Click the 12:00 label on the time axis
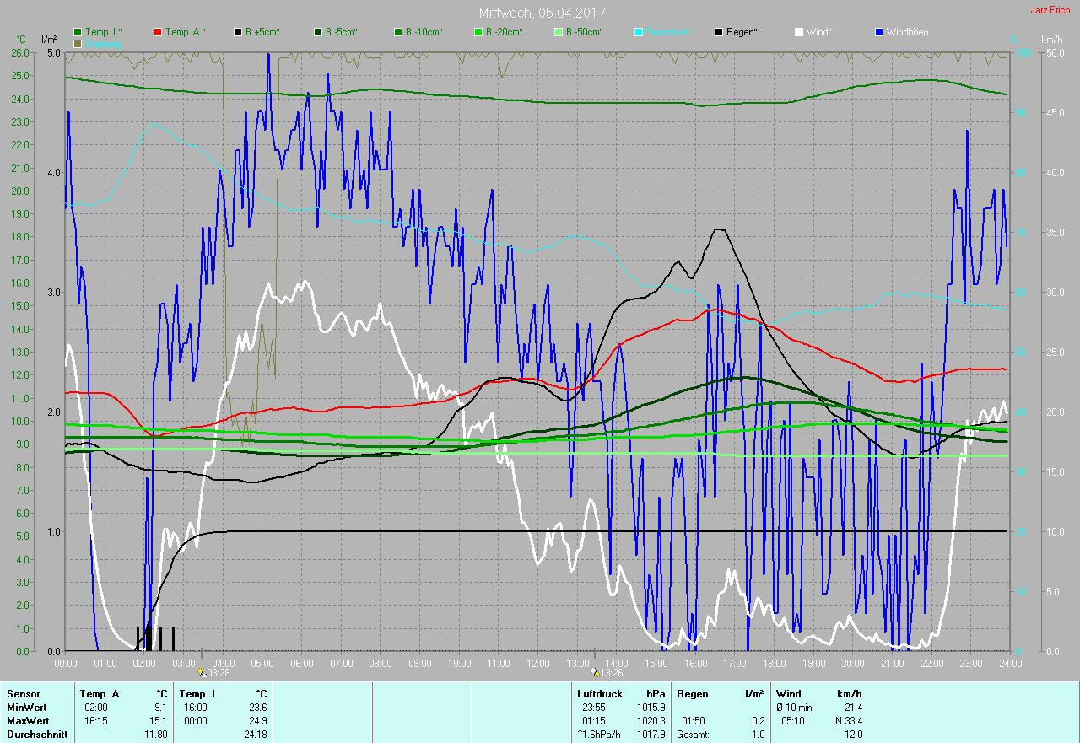This screenshot has width=1080, height=743. point(537,664)
